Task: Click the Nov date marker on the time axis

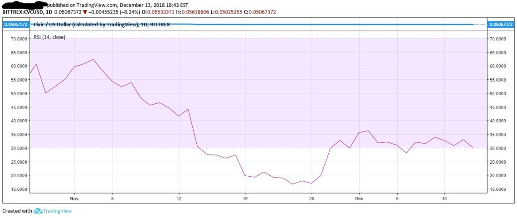Action: 74,199
